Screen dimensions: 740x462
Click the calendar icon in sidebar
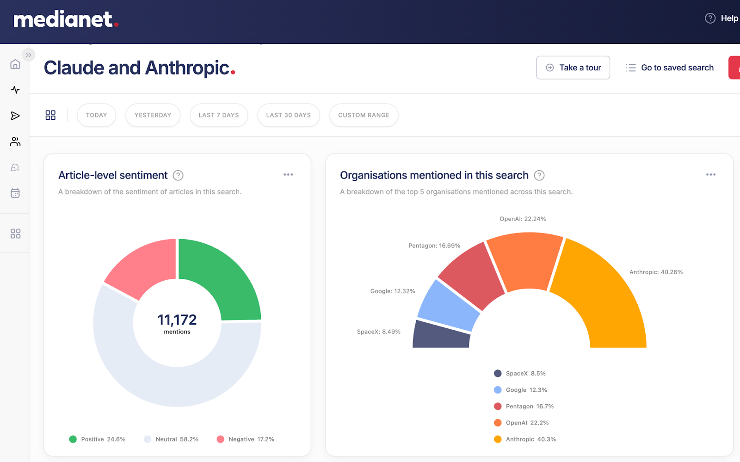click(15, 193)
